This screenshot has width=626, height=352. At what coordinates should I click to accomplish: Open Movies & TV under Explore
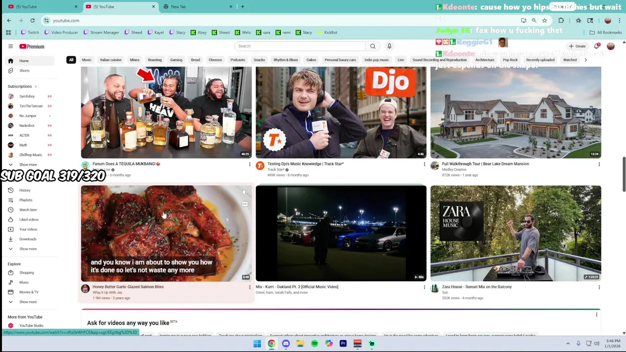29,292
